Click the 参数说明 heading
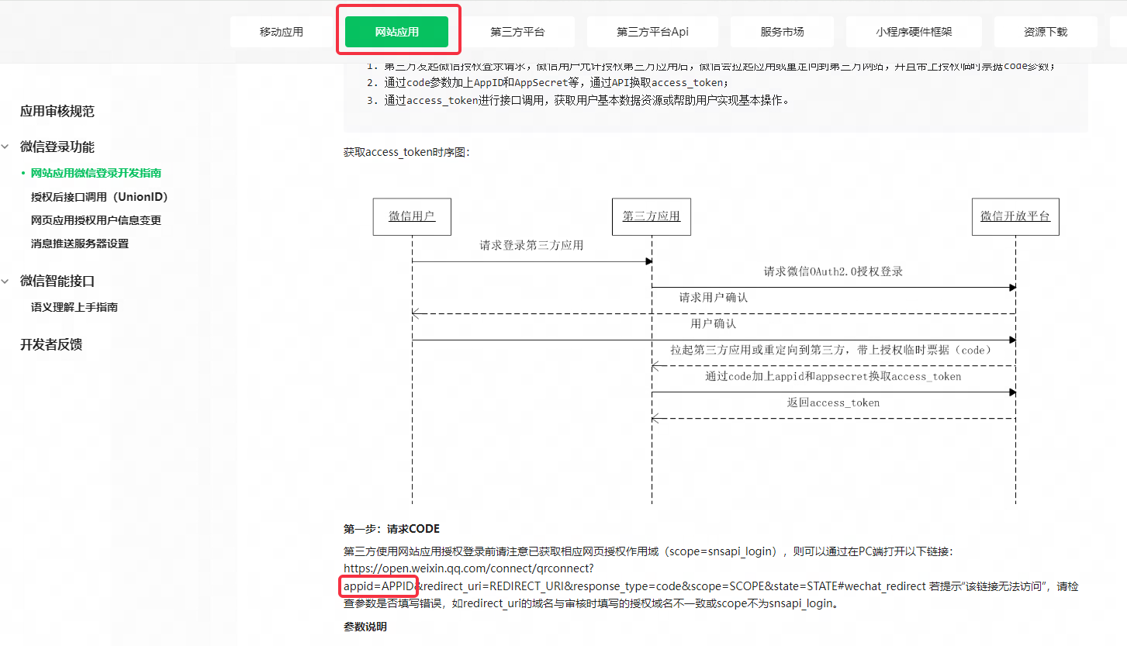 365,627
